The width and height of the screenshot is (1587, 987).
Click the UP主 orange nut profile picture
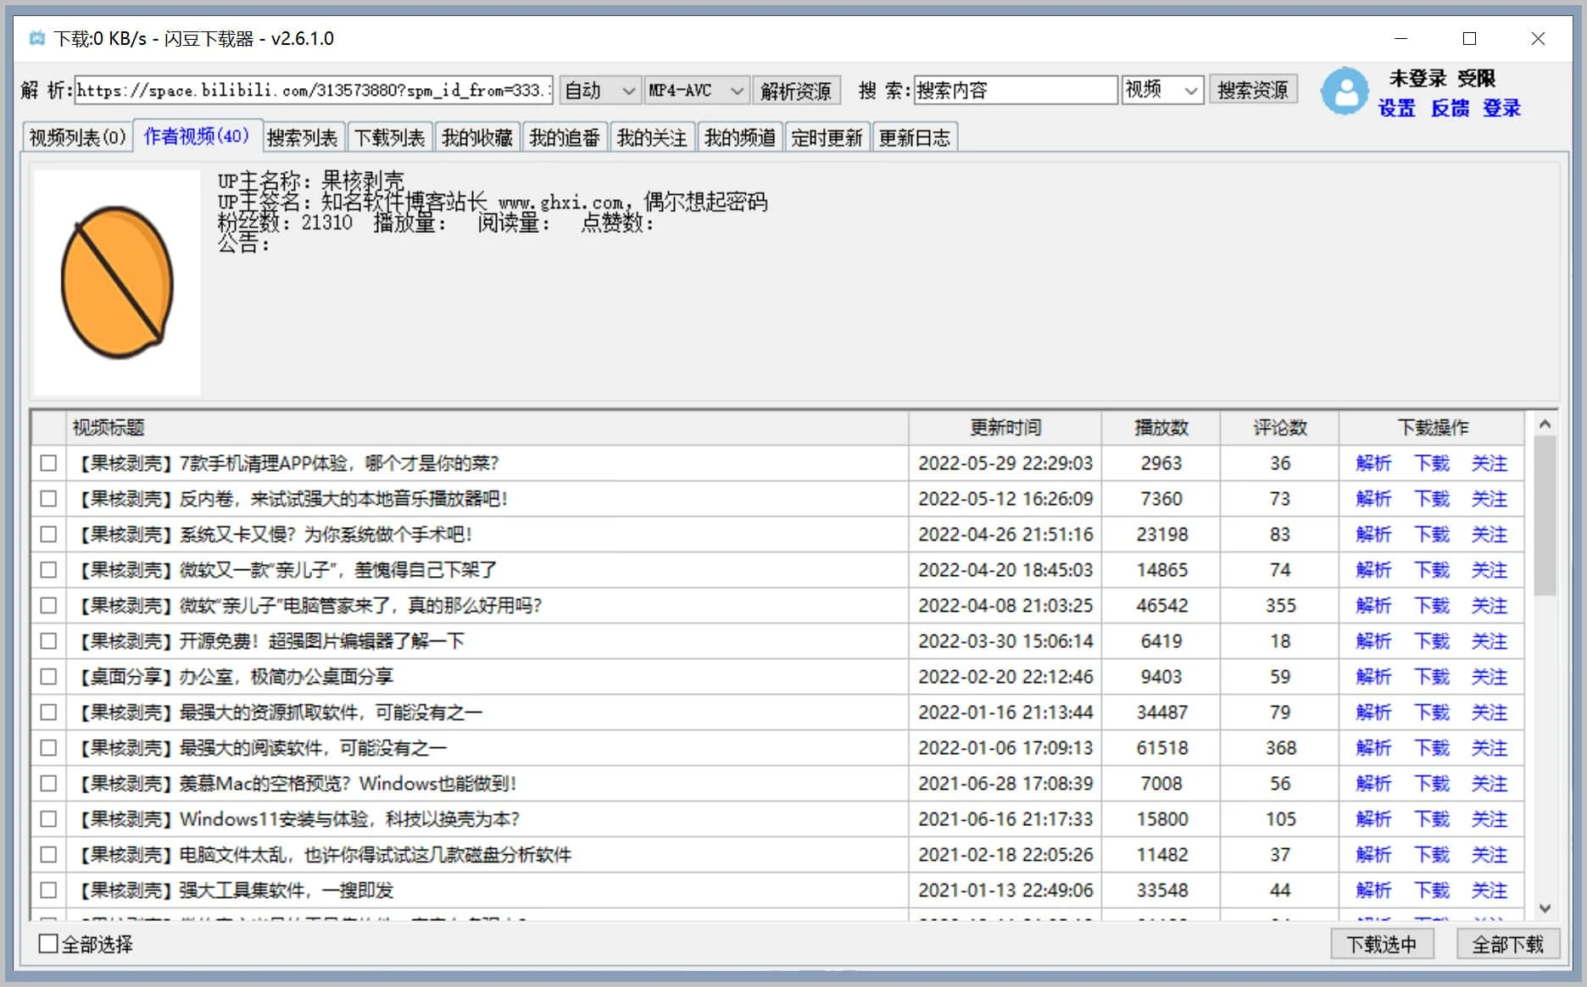click(x=117, y=282)
